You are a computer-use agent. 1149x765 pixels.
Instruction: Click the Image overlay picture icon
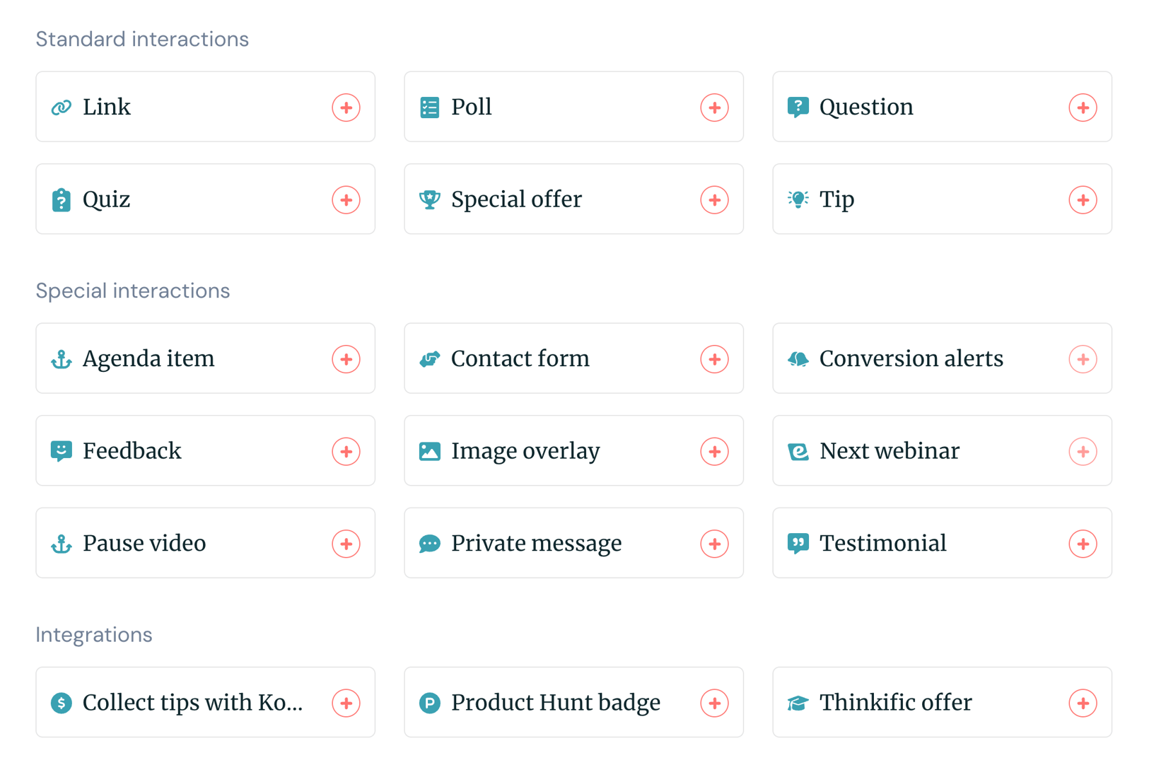pos(430,451)
